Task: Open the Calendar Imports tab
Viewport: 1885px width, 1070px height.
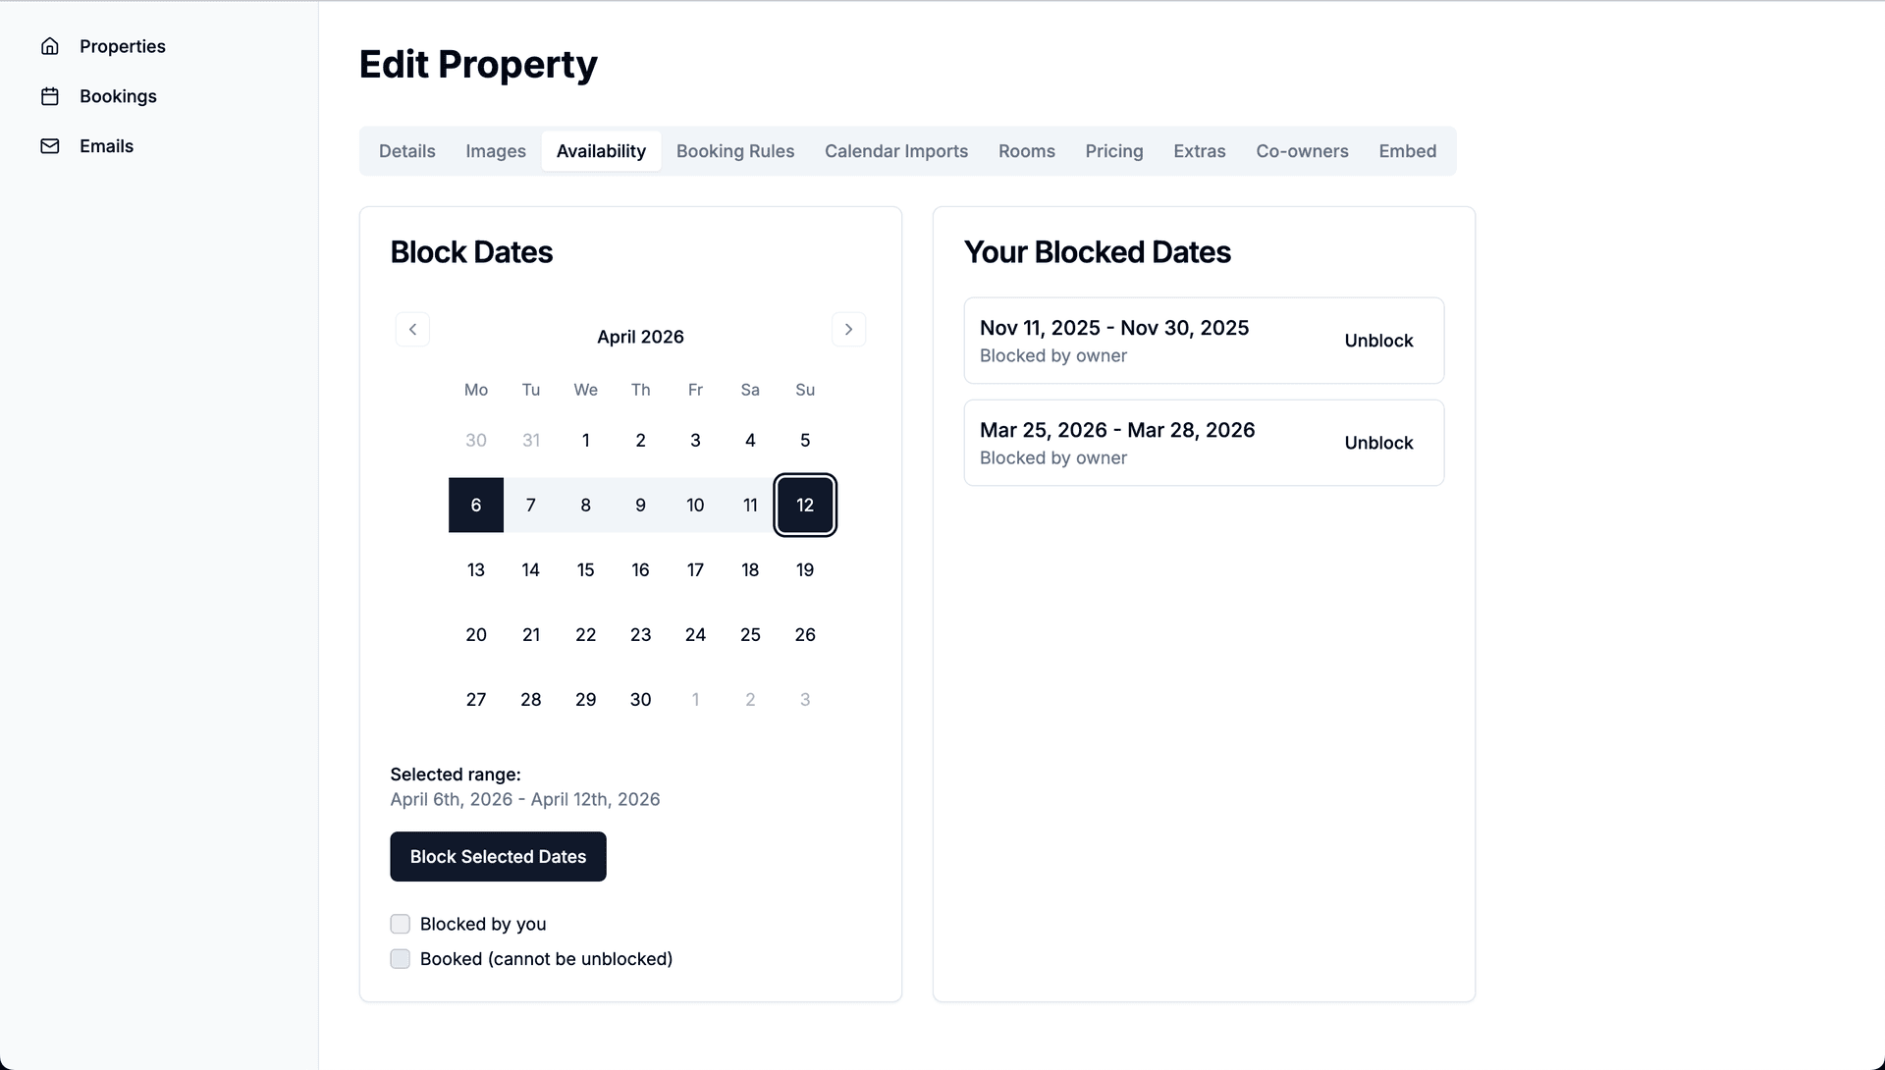Action: (x=895, y=151)
